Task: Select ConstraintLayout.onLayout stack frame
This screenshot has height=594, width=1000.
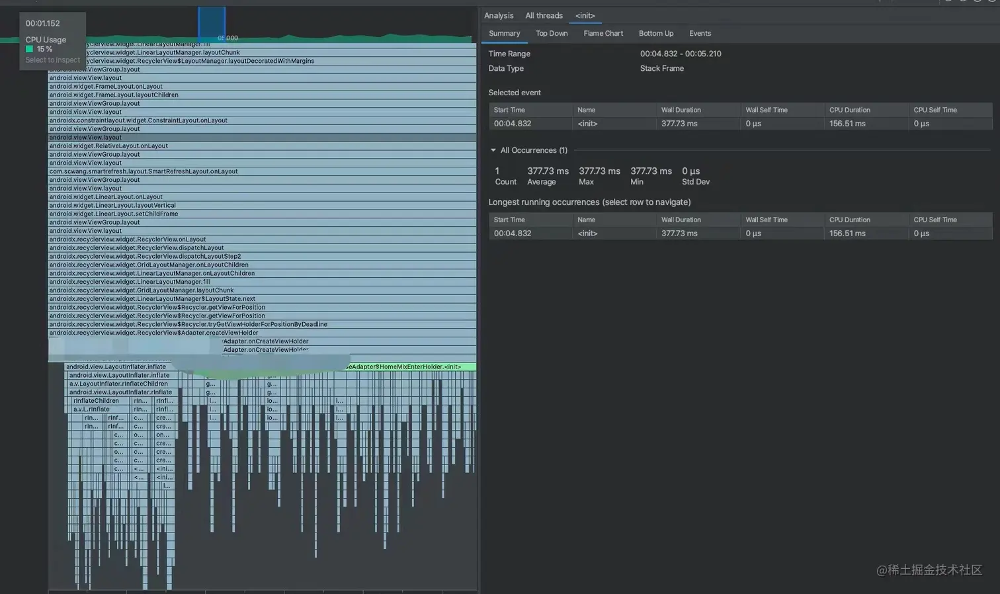Action: click(x=262, y=120)
